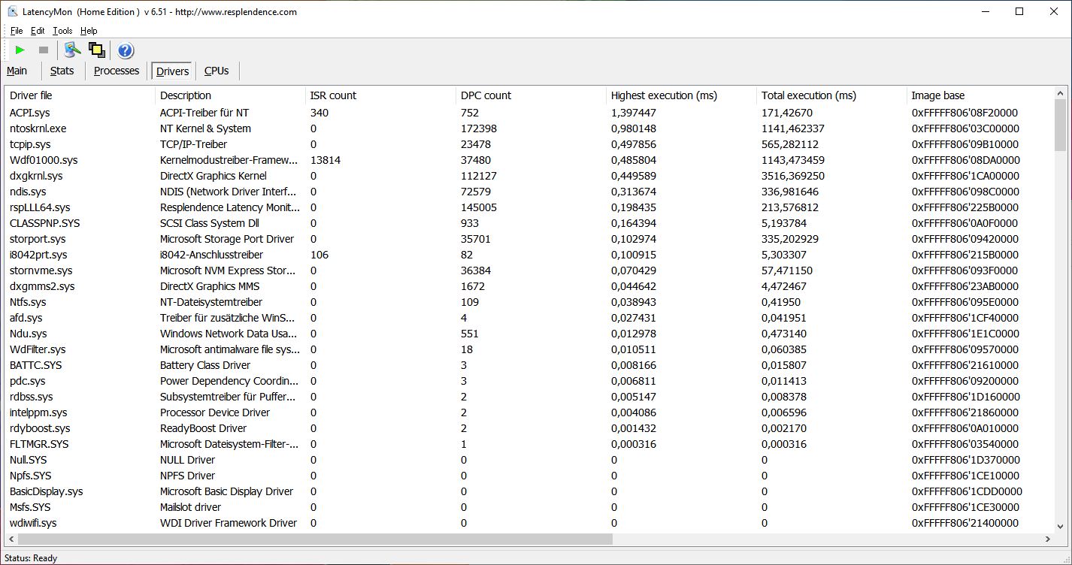Select the stornvme.sys driver row
The height and width of the screenshot is (565, 1072).
(529, 270)
